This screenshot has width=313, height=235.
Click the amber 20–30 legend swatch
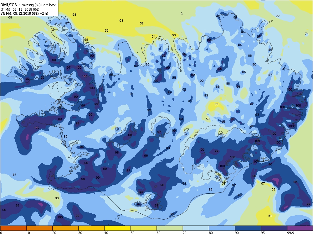click(65, 228)
